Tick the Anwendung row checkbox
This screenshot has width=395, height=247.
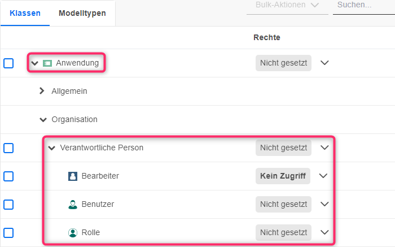pos(8,63)
